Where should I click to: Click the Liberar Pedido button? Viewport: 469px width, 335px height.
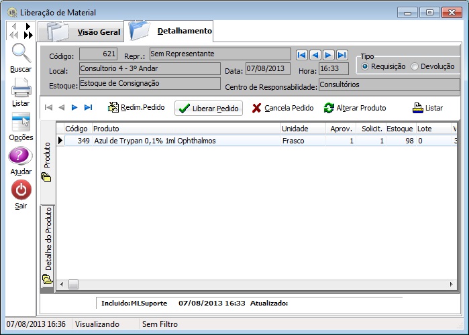(208, 108)
